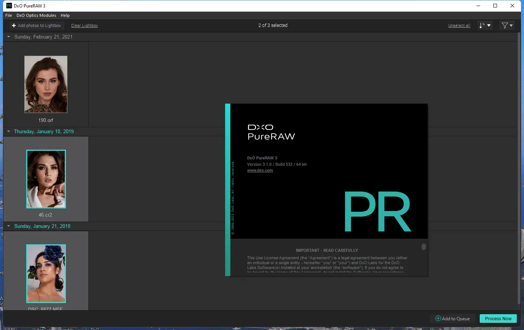Open the File menu
This screenshot has width=524, height=330.
(9, 15)
